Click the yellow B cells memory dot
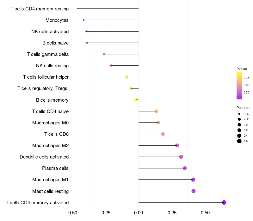 coord(136,100)
